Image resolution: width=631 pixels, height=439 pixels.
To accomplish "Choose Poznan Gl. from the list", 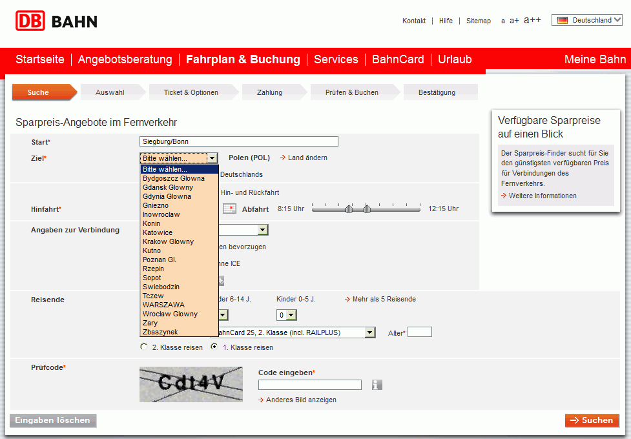I will (x=179, y=260).
